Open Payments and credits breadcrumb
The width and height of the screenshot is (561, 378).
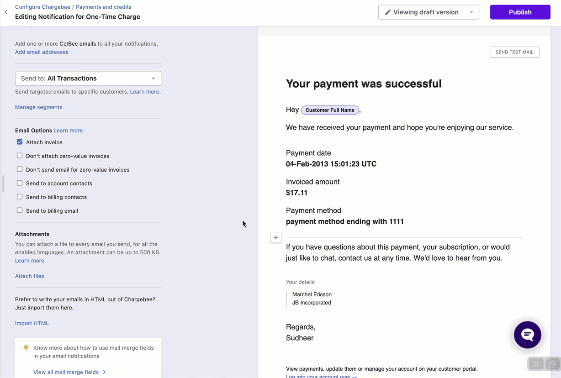click(104, 7)
